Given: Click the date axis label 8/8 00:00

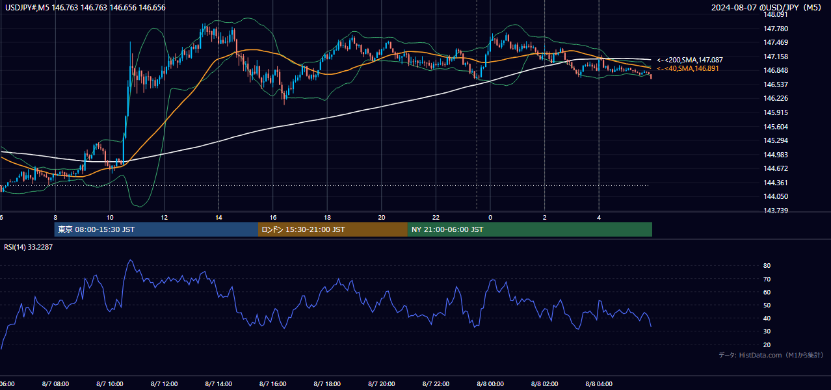Looking at the screenshot, I should [x=490, y=384].
